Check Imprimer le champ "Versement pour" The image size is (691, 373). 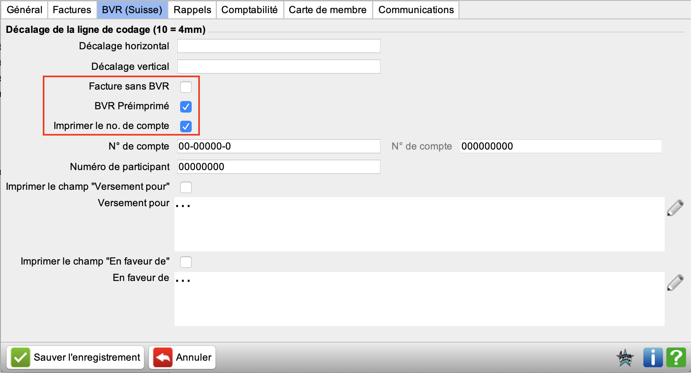186,187
